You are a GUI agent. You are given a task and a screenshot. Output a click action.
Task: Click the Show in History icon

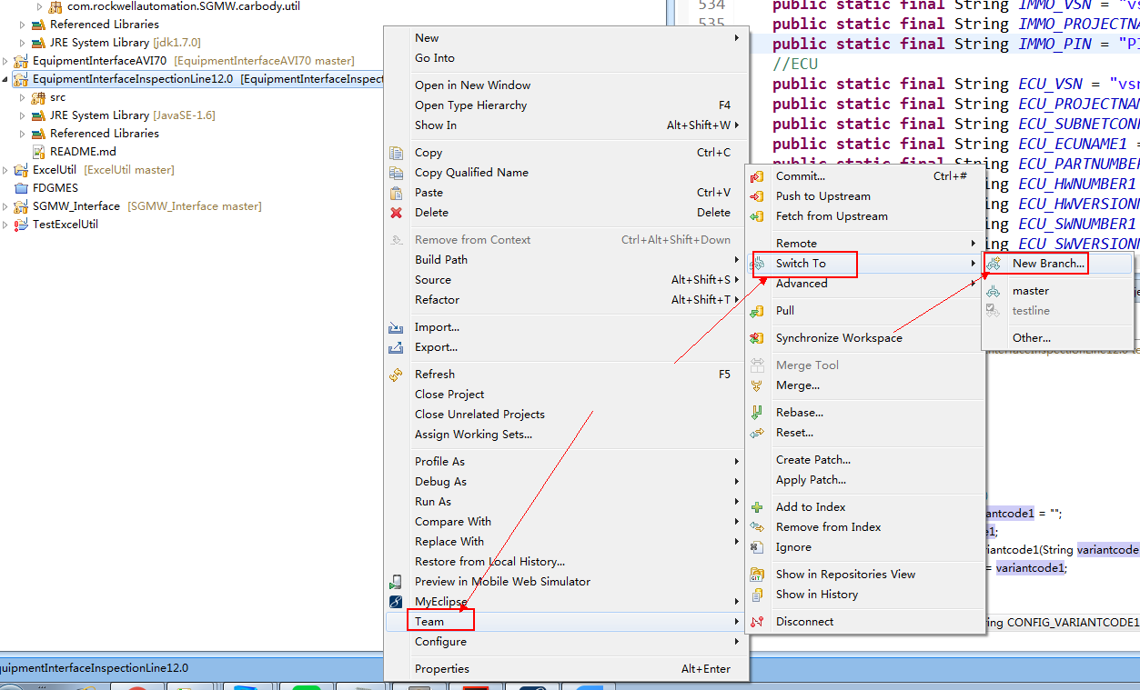[757, 595]
